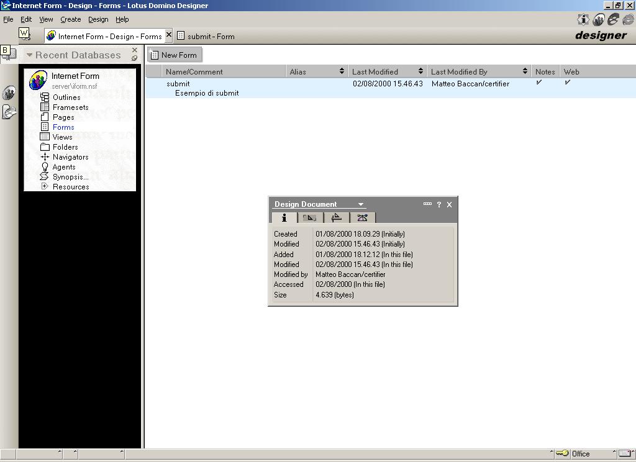The image size is (636, 462).
Task: Select Pages in the design tree
Action: (x=63, y=117)
